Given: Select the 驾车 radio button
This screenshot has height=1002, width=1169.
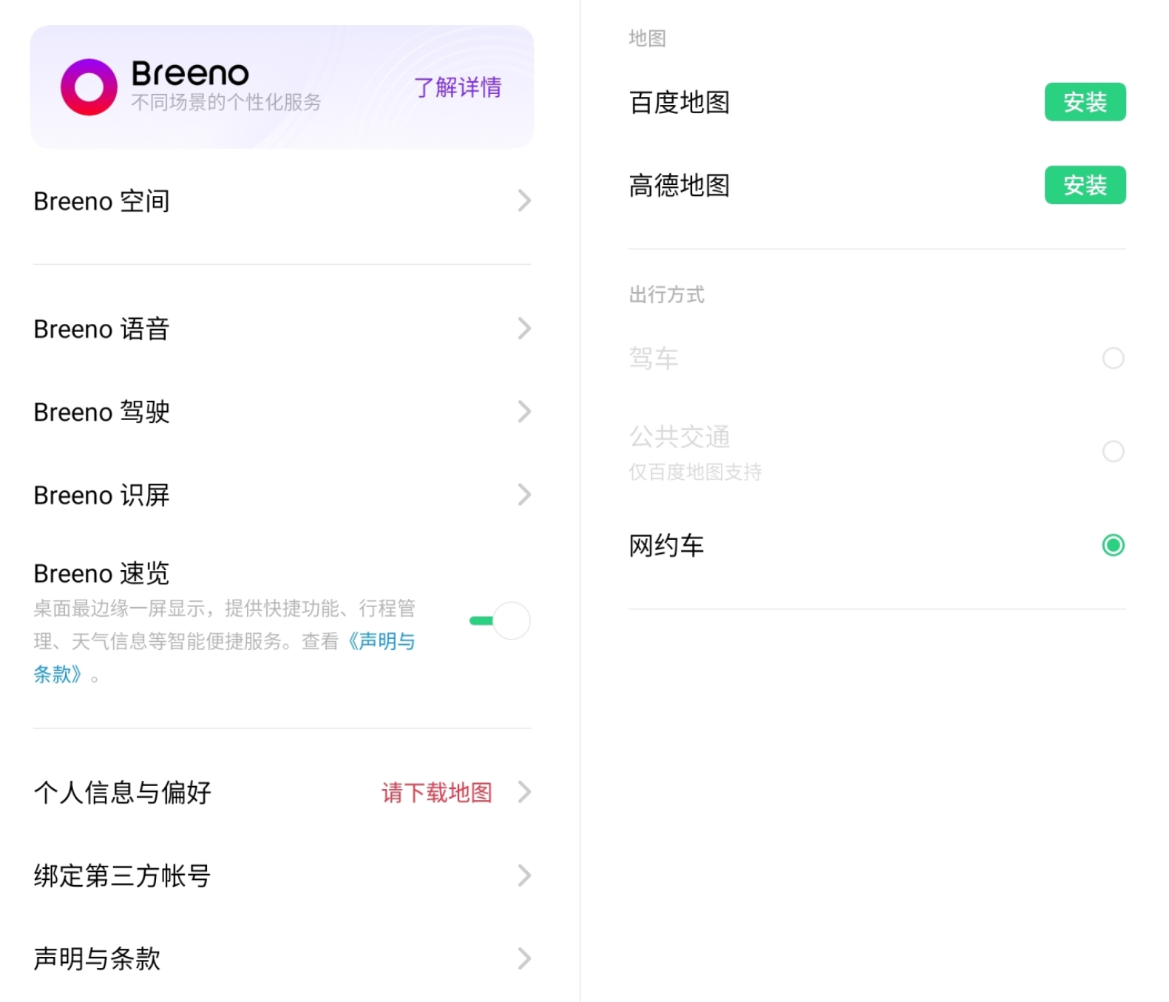Looking at the screenshot, I should coord(1113,359).
